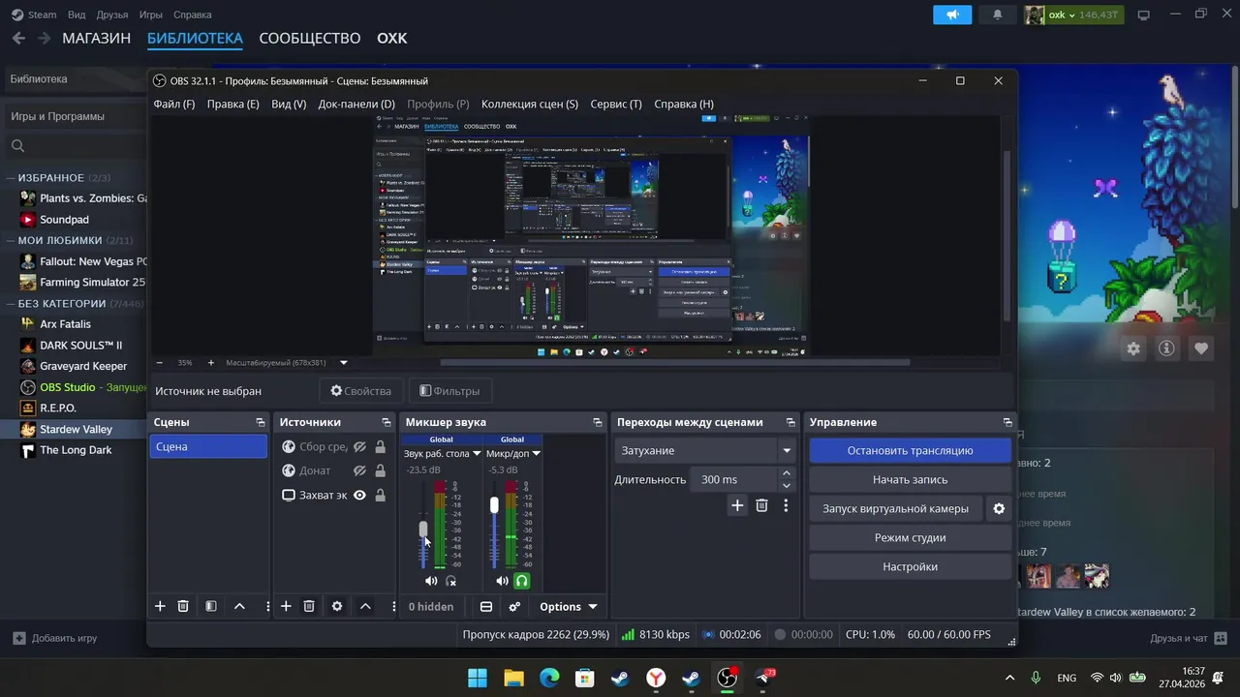The width and height of the screenshot is (1240, 697).
Task: Open Steam announcements megaphone icon
Action: click(952, 15)
